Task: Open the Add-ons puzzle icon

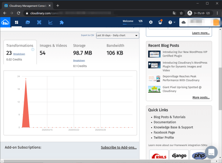Action: (62, 22)
